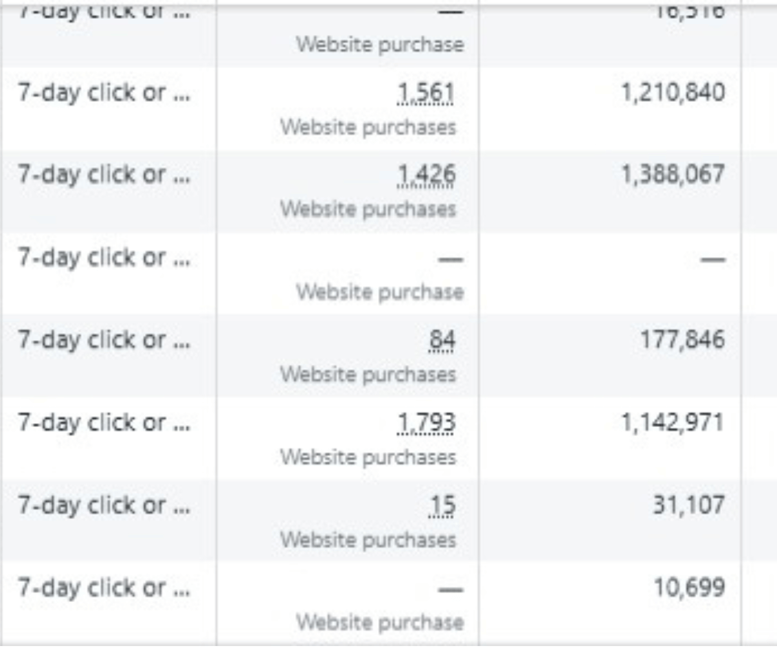The height and width of the screenshot is (648, 777).
Task: Select the 1,388,067 cell
Action: pos(673,175)
